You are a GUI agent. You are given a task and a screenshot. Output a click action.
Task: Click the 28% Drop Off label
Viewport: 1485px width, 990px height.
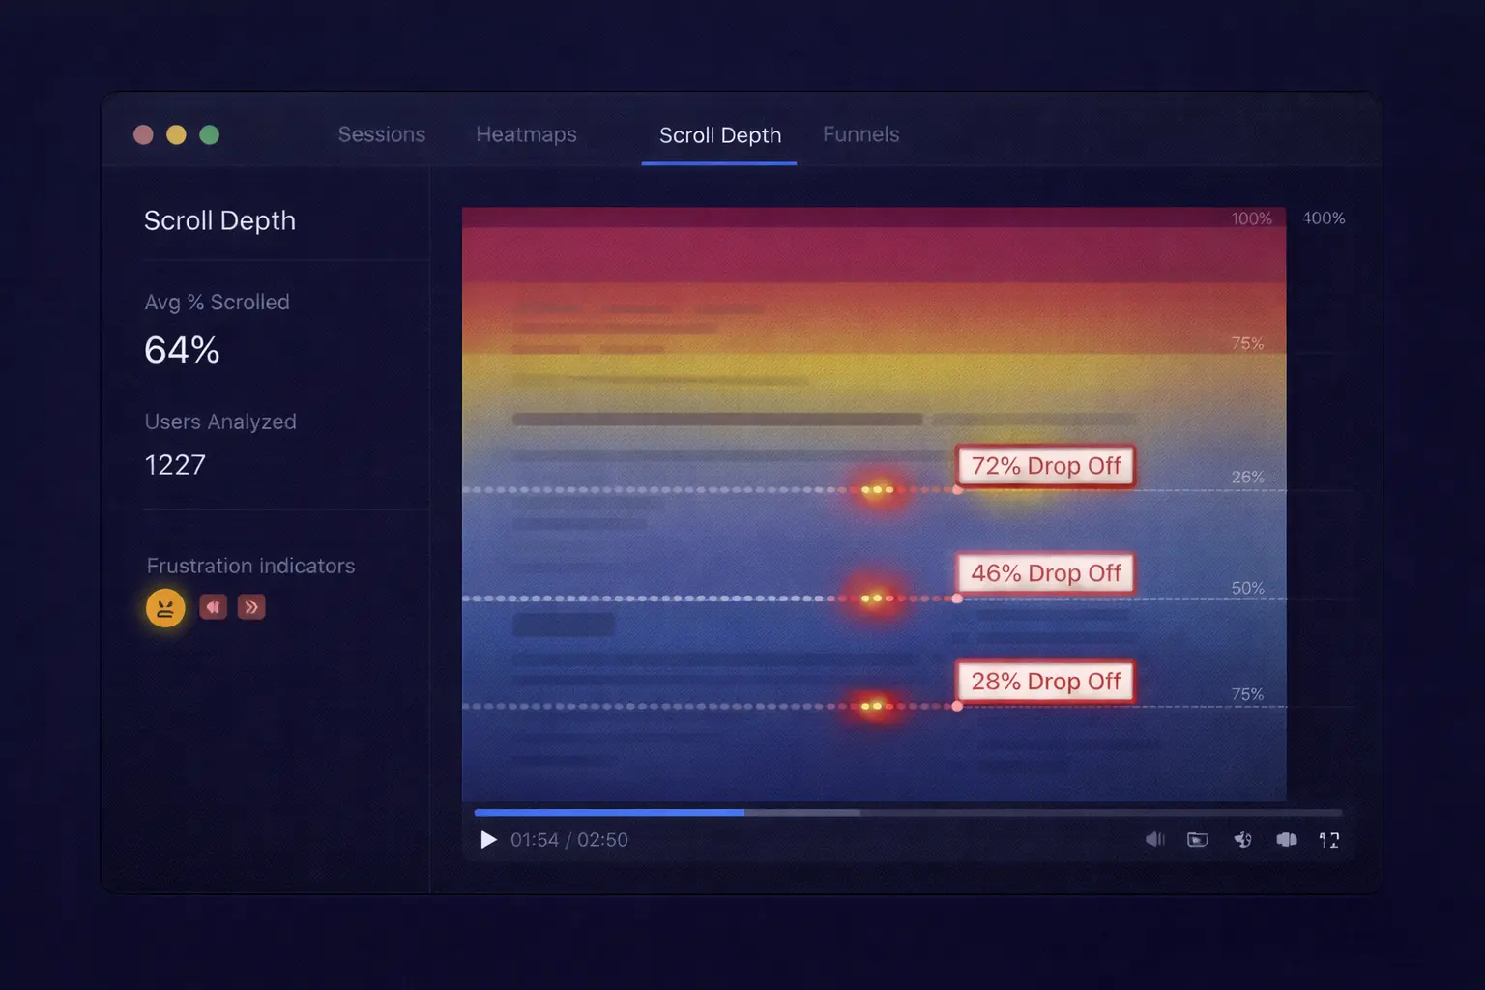(x=1044, y=681)
